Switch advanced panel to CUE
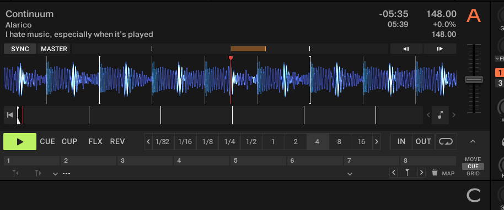The width and height of the screenshot is (504, 210). pos(473,167)
